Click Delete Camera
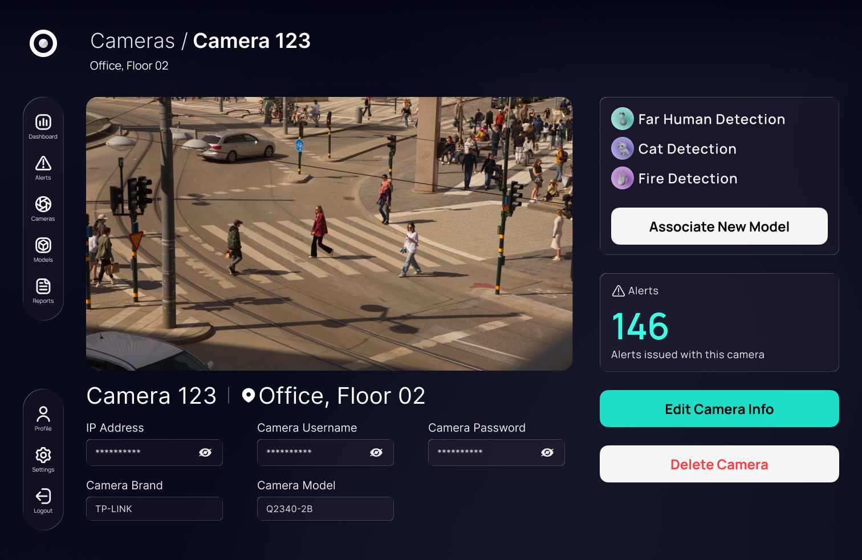Screen dimensions: 862x560 719,464
